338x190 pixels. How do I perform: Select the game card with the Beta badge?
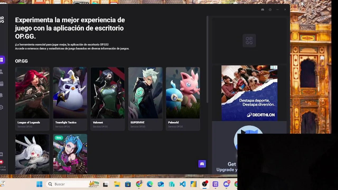[x=70, y=154]
